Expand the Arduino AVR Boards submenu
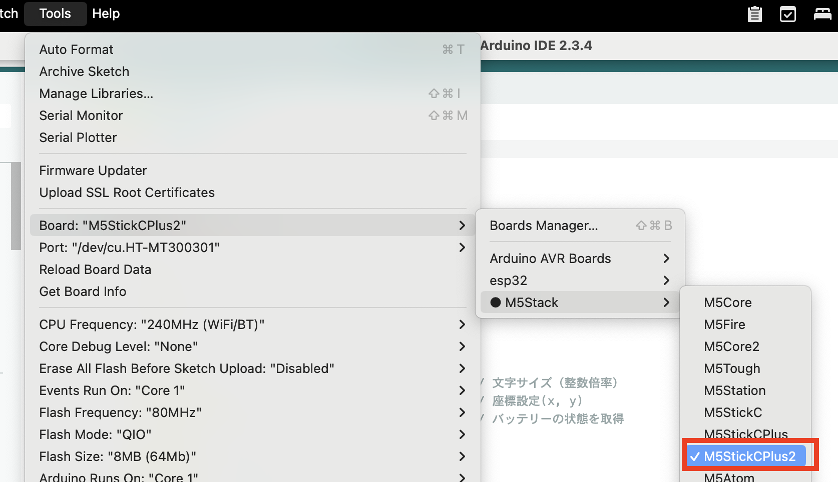This screenshot has width=838, height=482. click(580, 258)
